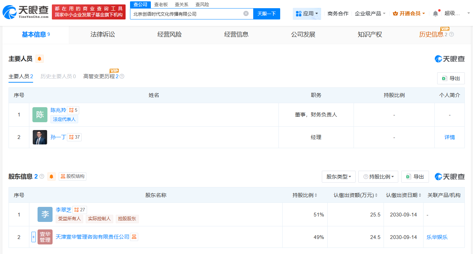Expand the 天津壹华 shareholder row
This screenshot has width=473, height=254.
point(33,237)
